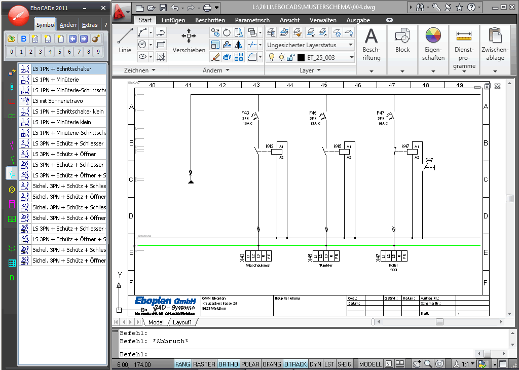Click the binoculars search icon
The height and width of the screenshot is (370, 519).
[420, 8]
